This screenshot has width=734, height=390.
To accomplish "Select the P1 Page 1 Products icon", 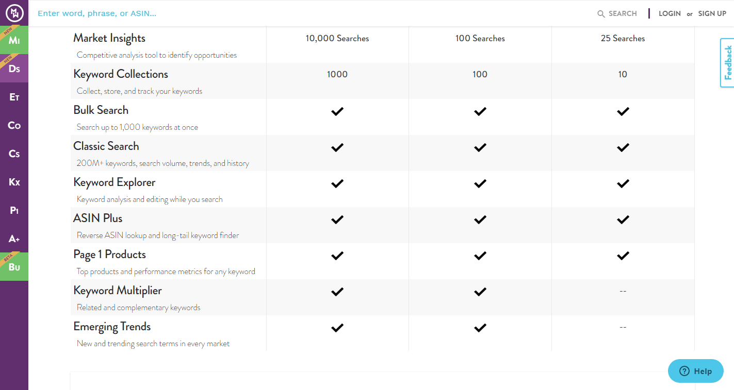I will [14, 210].
